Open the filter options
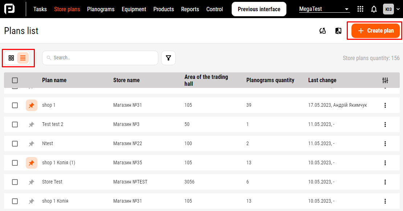403x211 pixels. pyautogui.click(x=168, y=58)
